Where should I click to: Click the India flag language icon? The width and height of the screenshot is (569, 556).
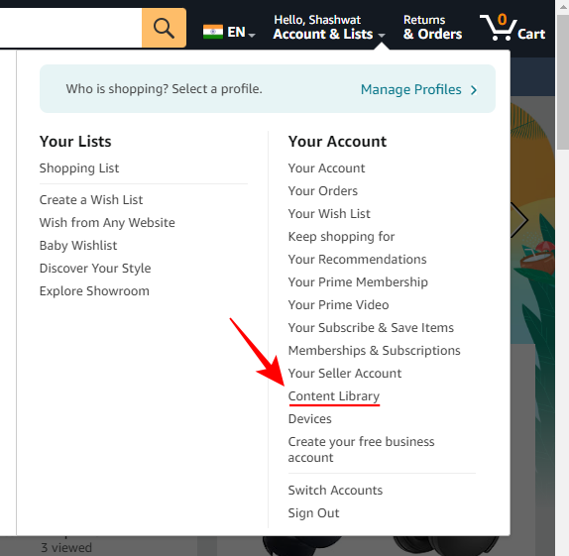213,32
